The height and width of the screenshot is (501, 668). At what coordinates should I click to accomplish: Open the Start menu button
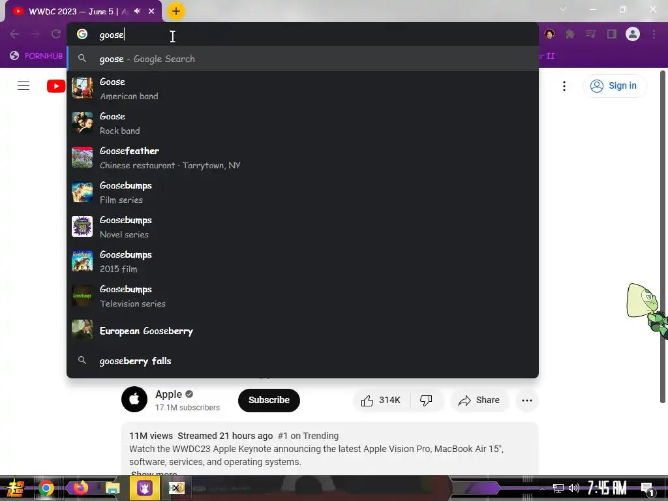16,488
